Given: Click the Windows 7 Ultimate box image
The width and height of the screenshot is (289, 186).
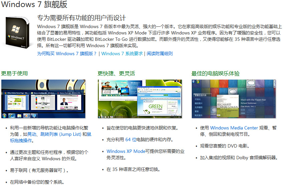Looking at the screenshot, I should pos(17,33).
